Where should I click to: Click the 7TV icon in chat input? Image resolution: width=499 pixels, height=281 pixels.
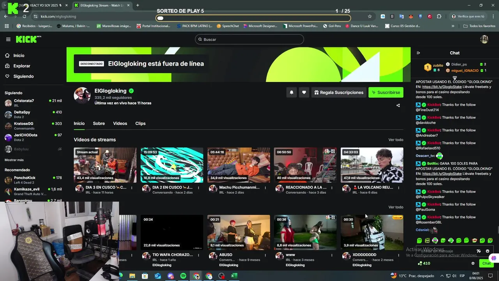[x=479, y=251]
